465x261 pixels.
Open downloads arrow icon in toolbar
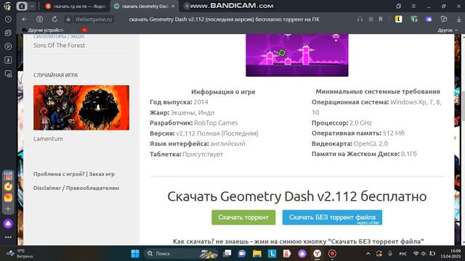(458, 20)
